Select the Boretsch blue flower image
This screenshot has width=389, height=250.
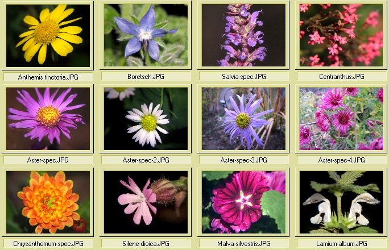[x=146, y=35]
